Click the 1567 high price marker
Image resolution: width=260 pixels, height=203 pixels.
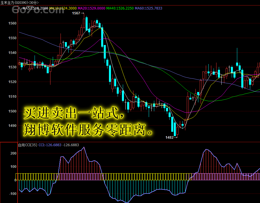coord(78,13)
